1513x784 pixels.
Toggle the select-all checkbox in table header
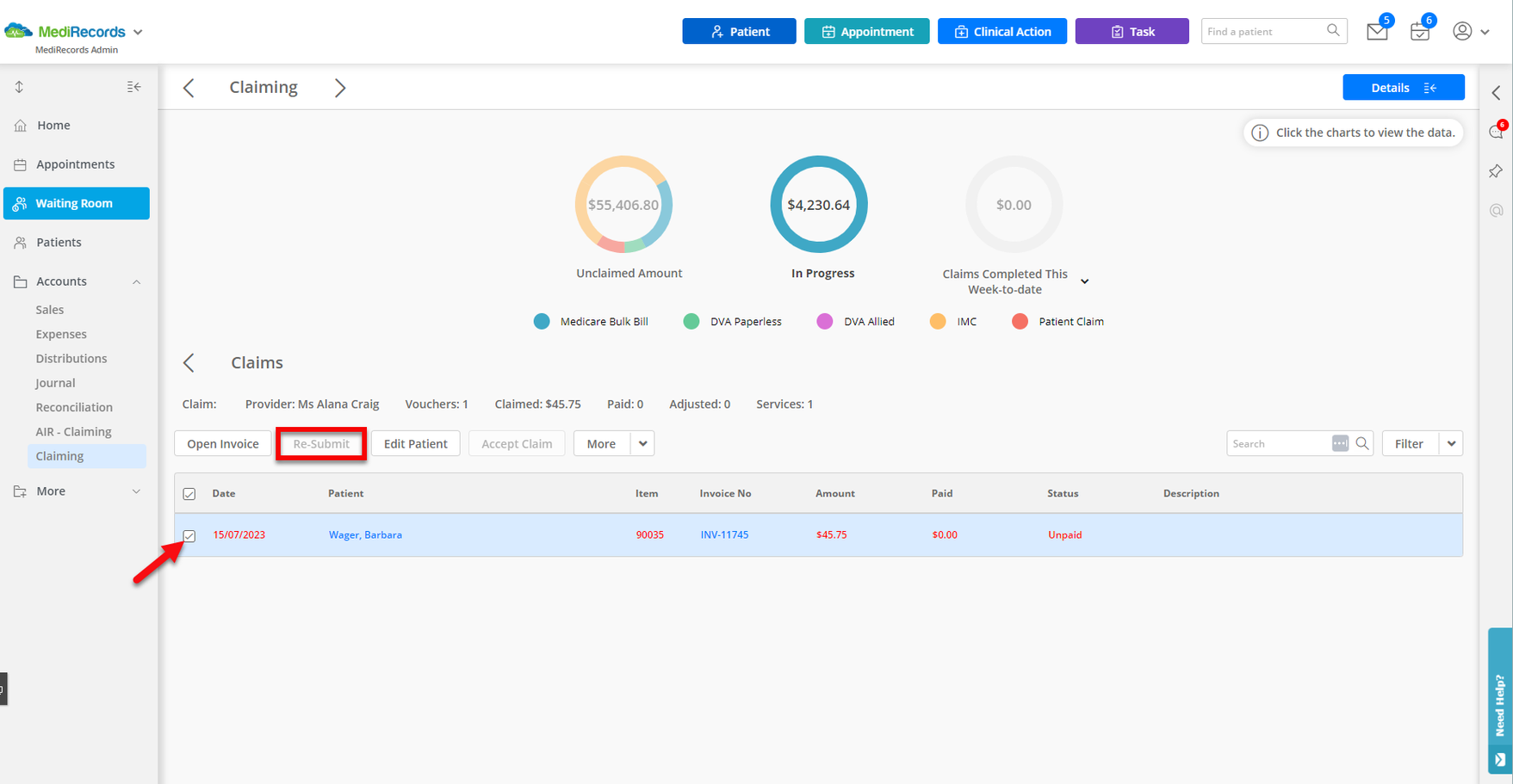click(x=189, y=494)
